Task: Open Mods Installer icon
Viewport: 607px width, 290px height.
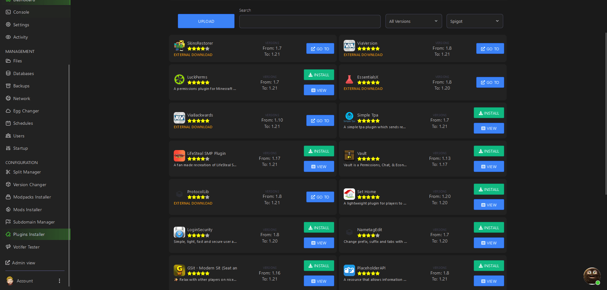Action: click(x=8, y=209)
